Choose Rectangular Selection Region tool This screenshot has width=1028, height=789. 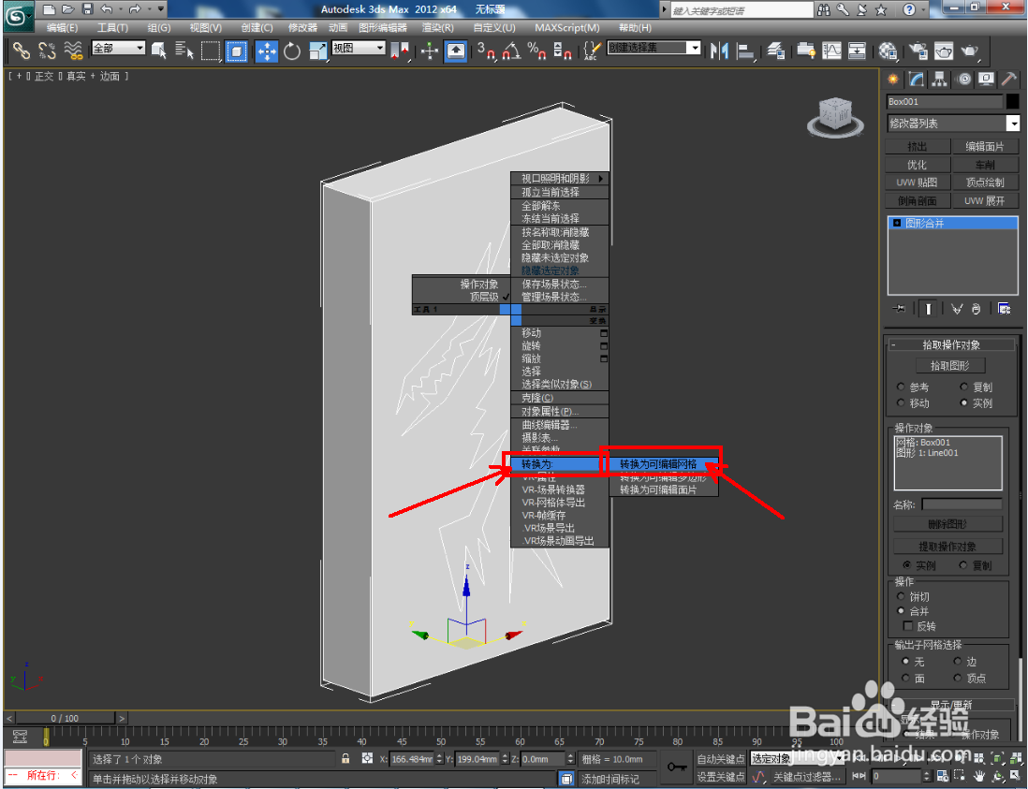click(210, 51)
